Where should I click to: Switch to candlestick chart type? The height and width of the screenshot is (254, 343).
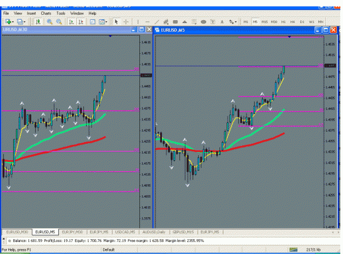38,21
